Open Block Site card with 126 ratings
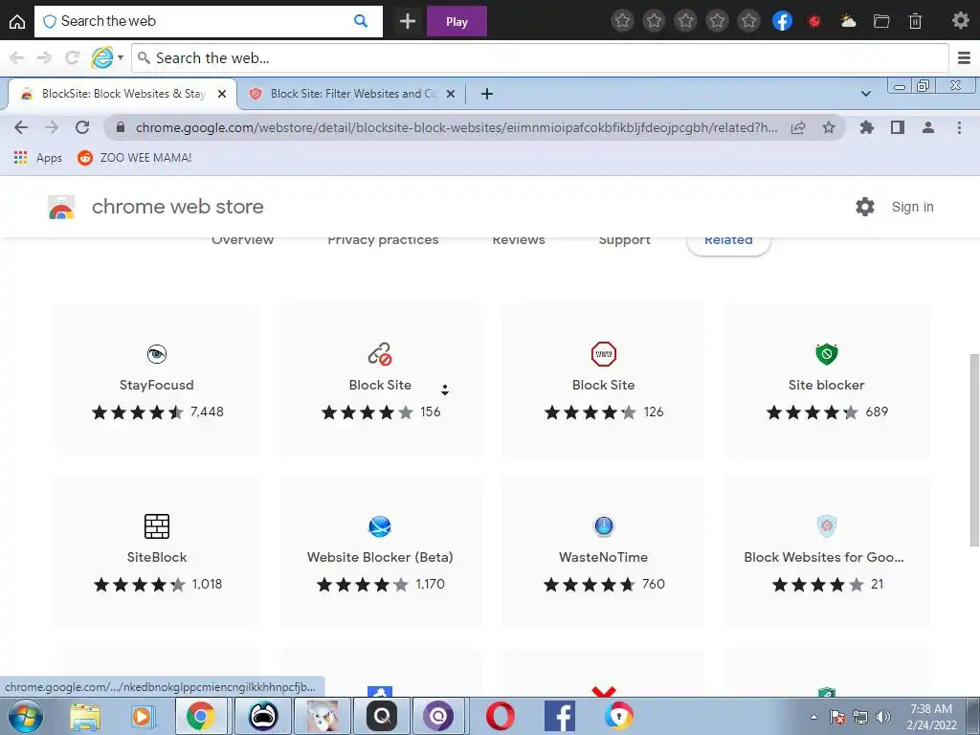The width and height of the screenshot is (980, 735). point(603,380)
